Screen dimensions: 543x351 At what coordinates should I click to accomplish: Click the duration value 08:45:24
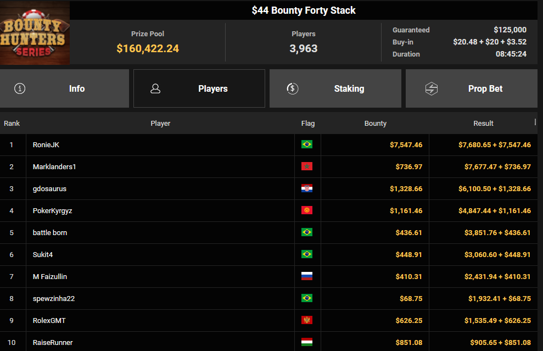(x=511, y=54)
